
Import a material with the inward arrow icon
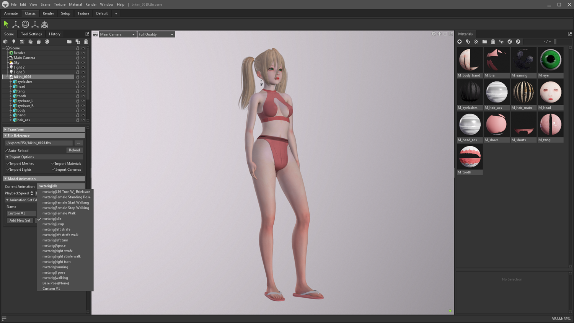pos(510,42)
